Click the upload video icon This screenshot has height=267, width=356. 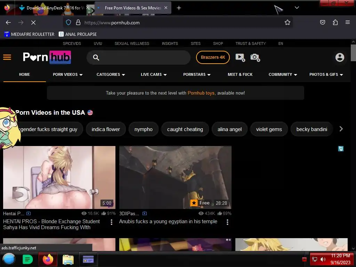pyautogui.click(x=240, y=57)
